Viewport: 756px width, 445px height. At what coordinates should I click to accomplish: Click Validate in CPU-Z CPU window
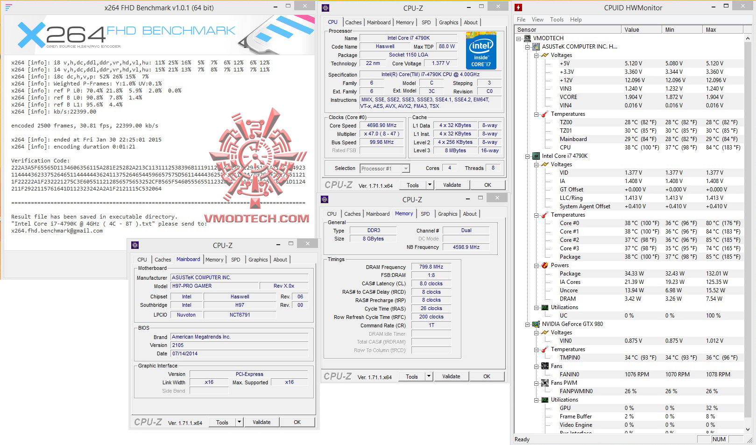pyautogui.click(x=452, y=185)
